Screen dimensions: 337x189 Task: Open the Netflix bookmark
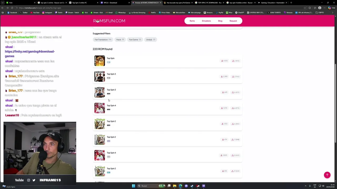[152, 13]
